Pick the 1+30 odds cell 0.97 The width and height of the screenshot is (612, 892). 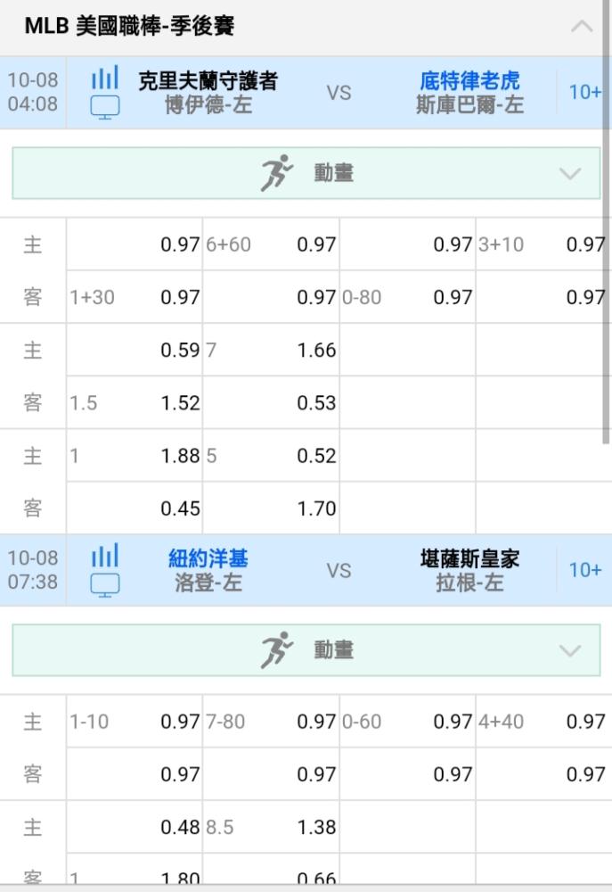135,297
